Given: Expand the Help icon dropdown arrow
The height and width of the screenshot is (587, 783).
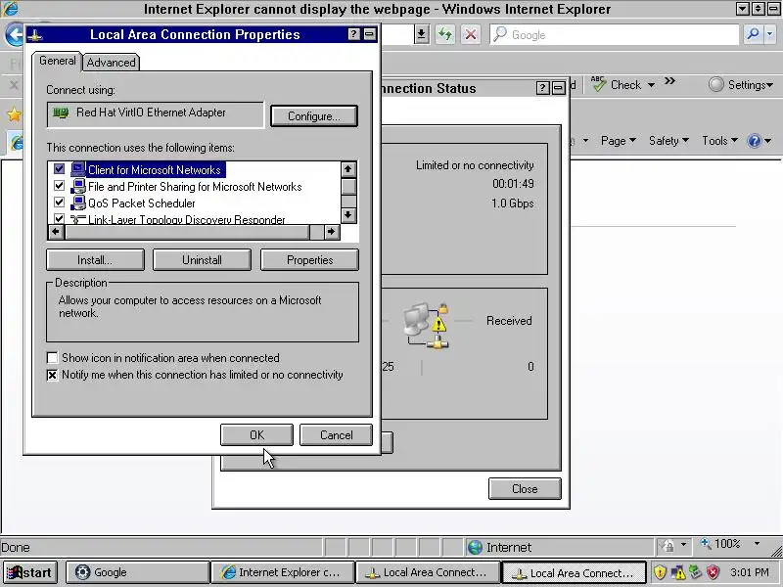Looking at the screenshot, I should [x=767, y=141].
